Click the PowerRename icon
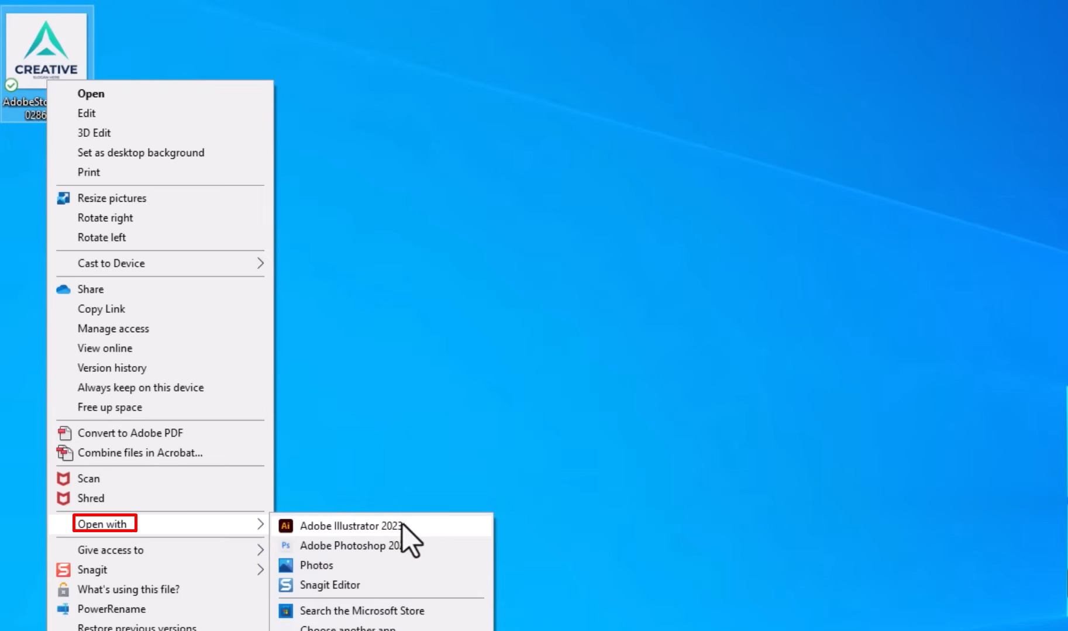This screenshot has height=631, width=1068. point(63,609)
